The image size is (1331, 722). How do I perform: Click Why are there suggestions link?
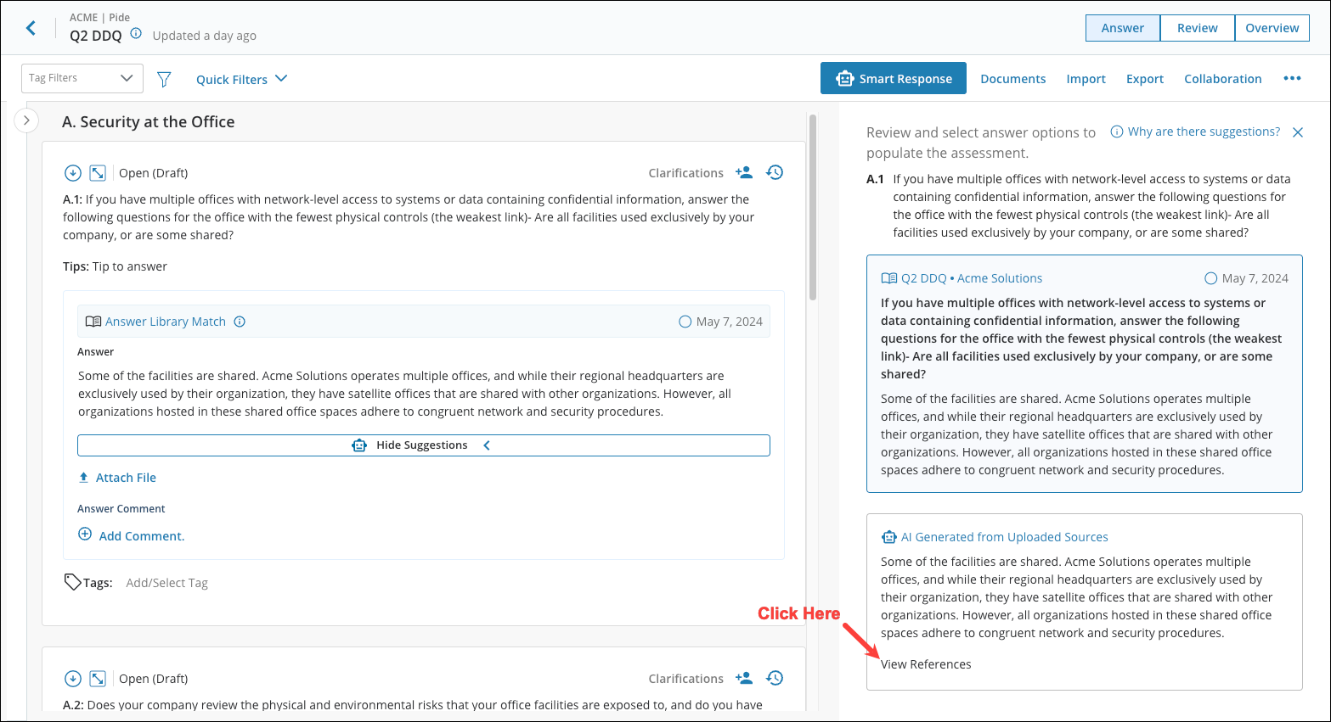click(x=1204, y=132)
